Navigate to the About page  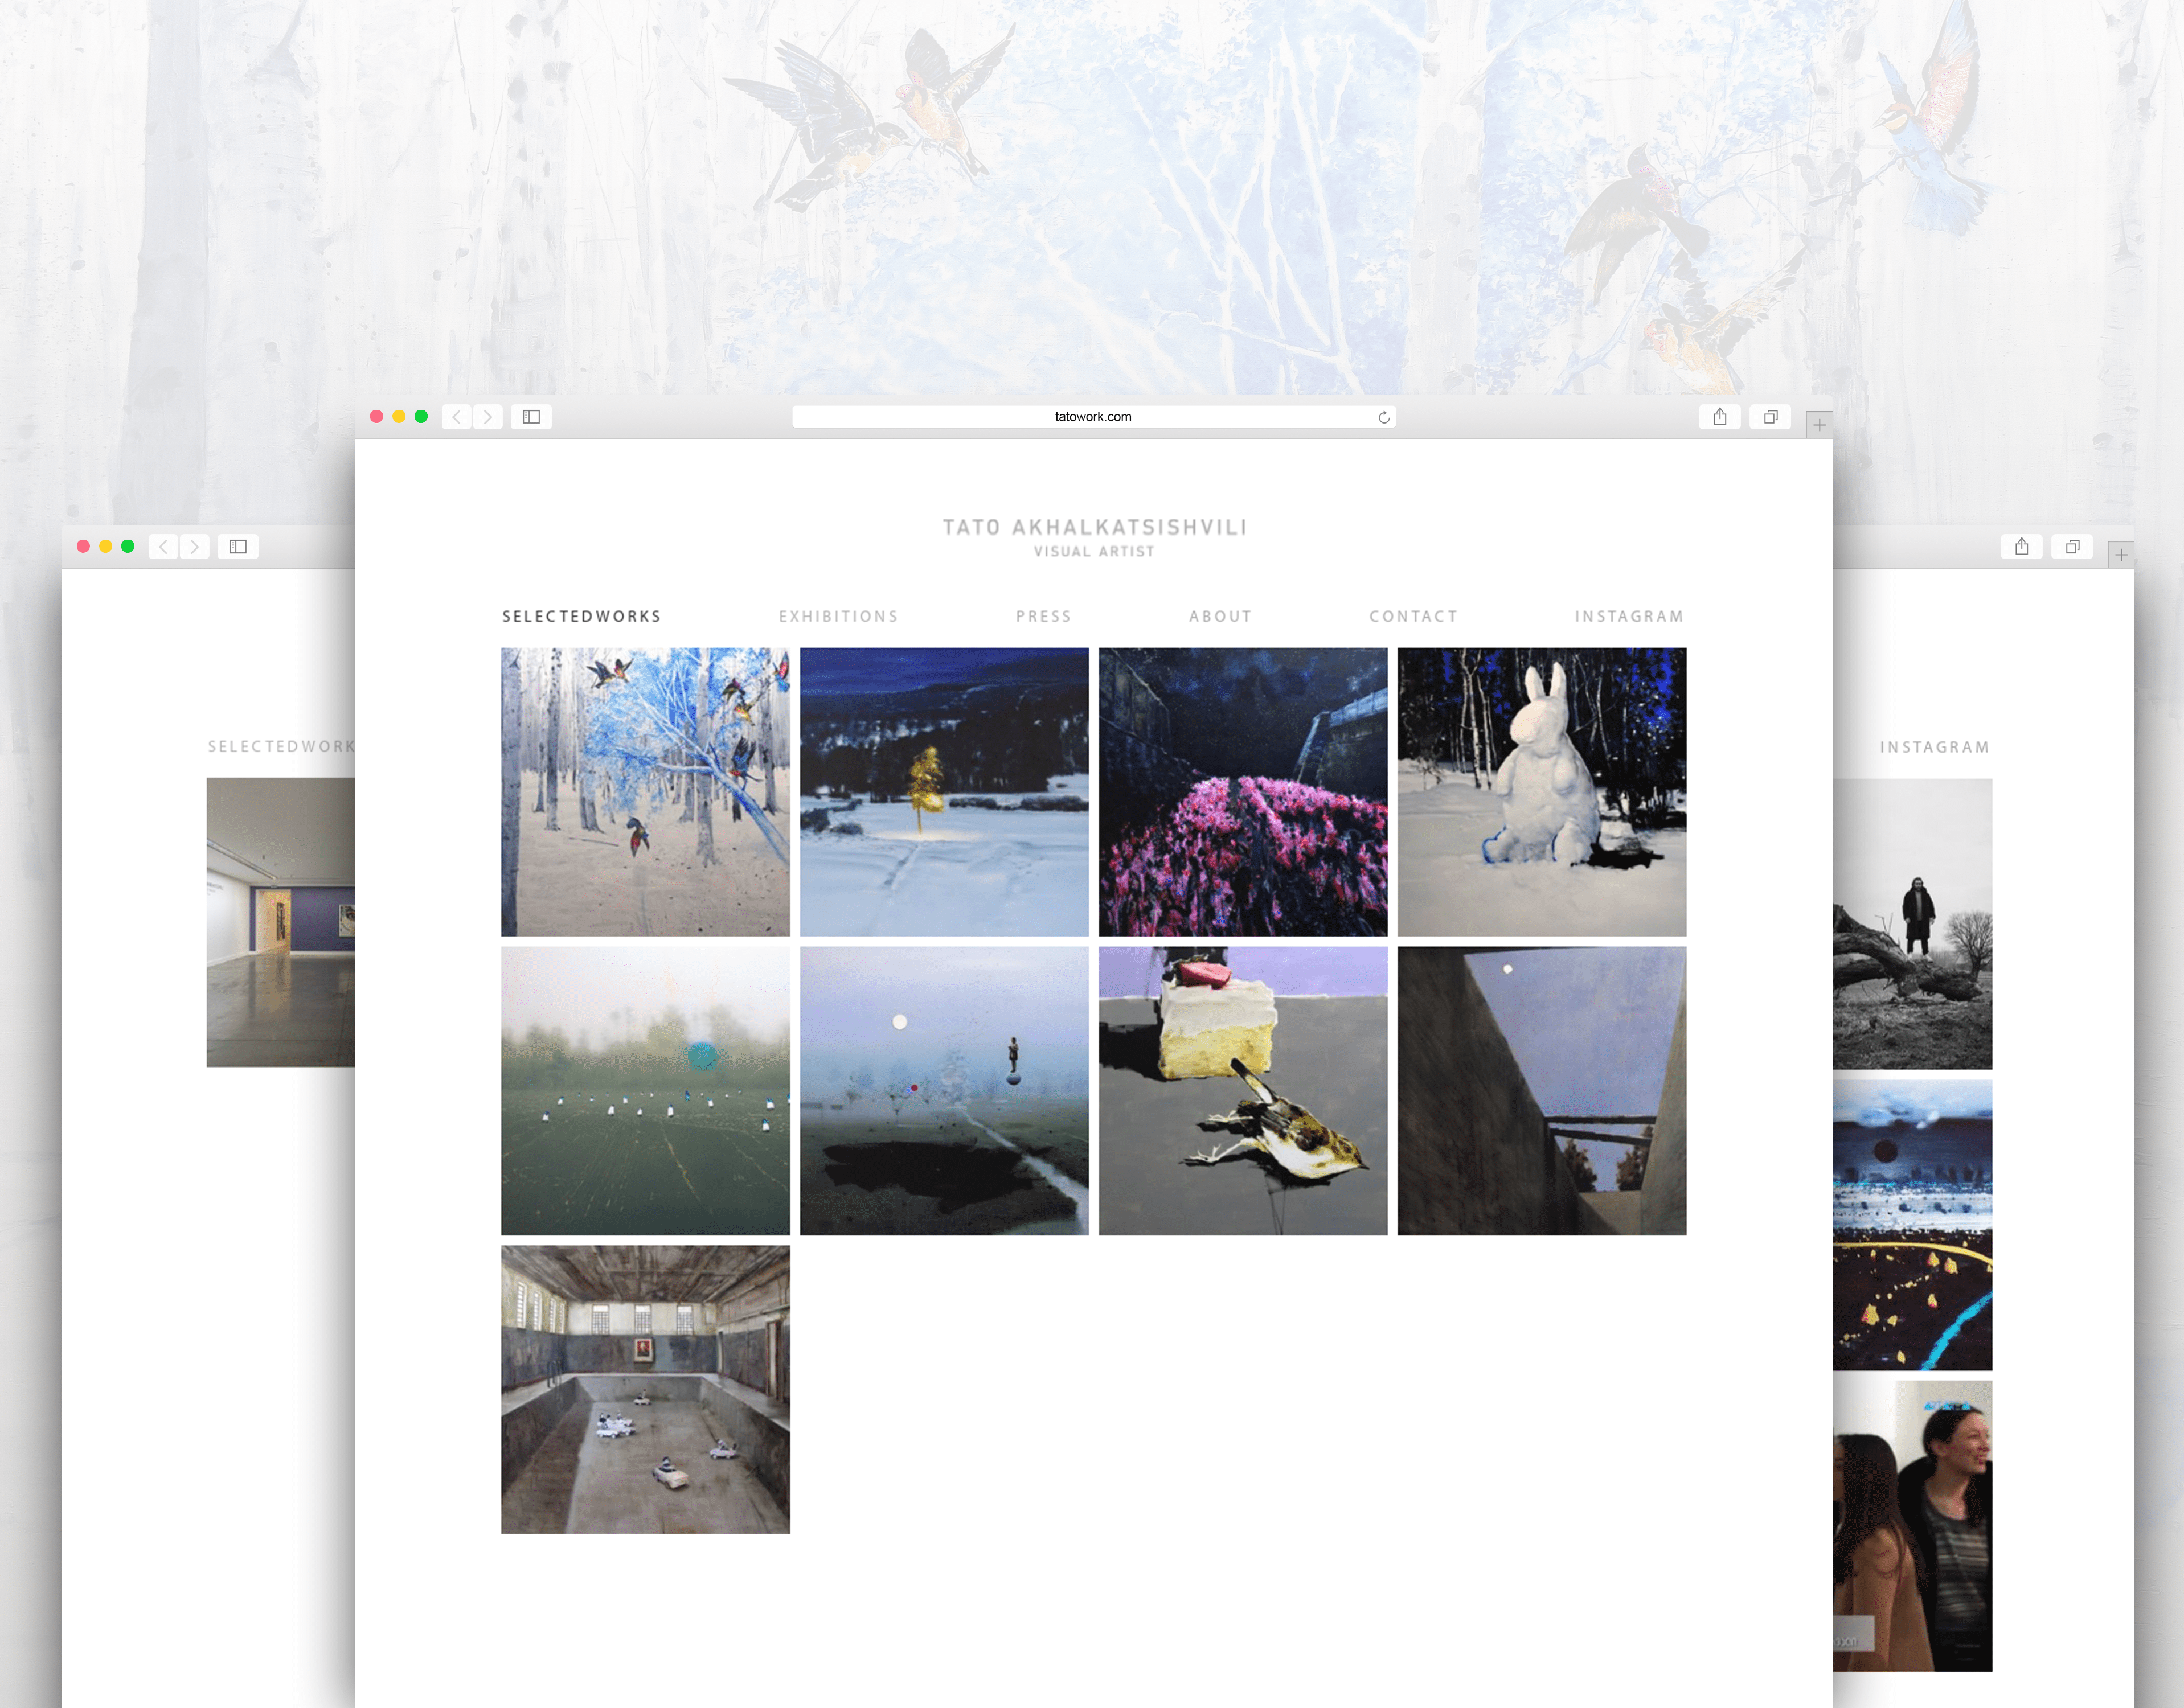1220,616
